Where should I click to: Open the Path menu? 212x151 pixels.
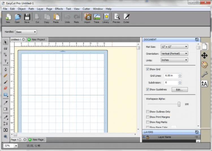coord(31,9)
